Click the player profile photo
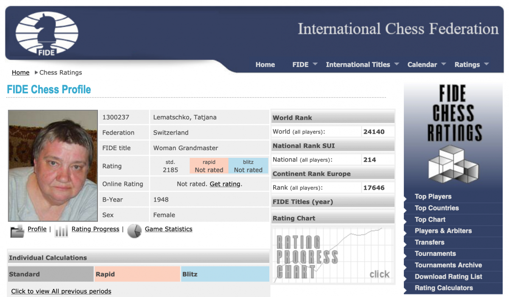Image resolution: width=509 pixels, height=297 pixels. tap(53, 166)
